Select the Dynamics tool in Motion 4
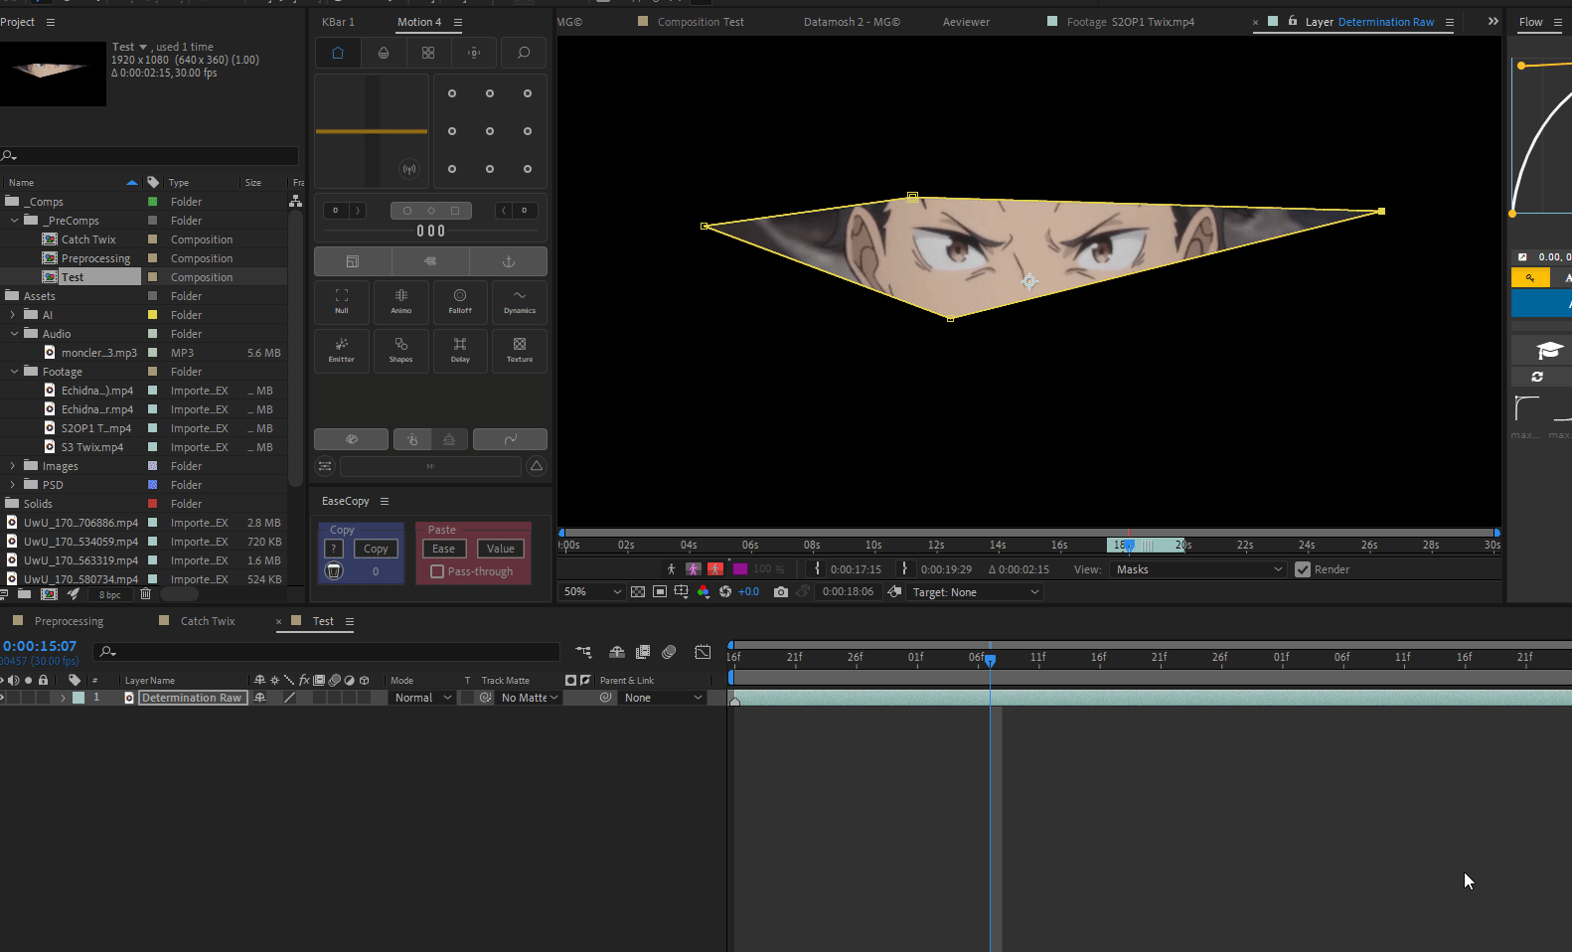The image size is (1572, 952). click(520, 301)
